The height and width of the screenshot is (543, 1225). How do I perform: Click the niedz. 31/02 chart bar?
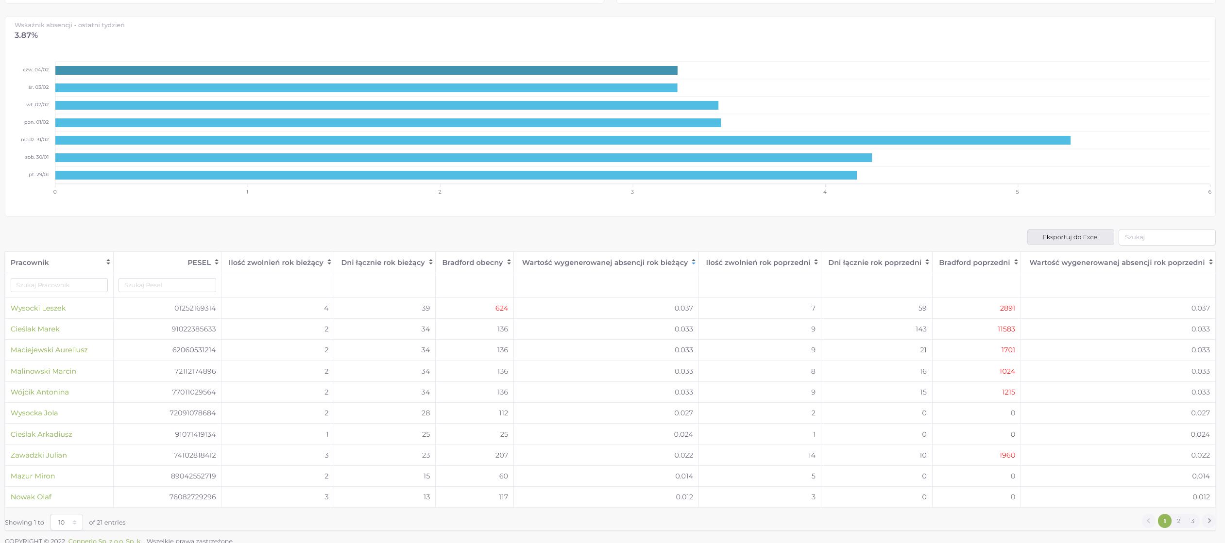[x=562, y=140]
